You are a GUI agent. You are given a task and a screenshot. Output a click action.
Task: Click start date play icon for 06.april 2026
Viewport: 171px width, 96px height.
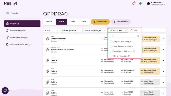(122, 60)
